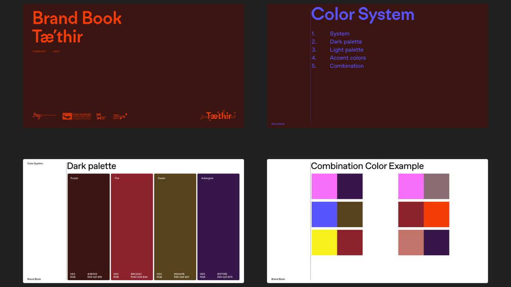Click 'Light palette' in the contents list
The height and width of the screenshot is (287, 511).
(x=347, y=50)
